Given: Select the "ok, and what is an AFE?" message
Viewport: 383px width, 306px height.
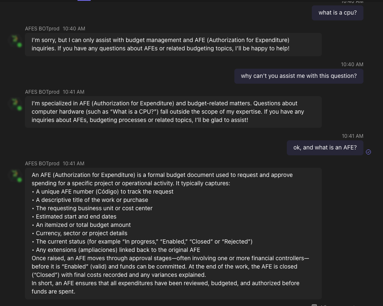Looking at the screenshot, I should pos(325,148).
